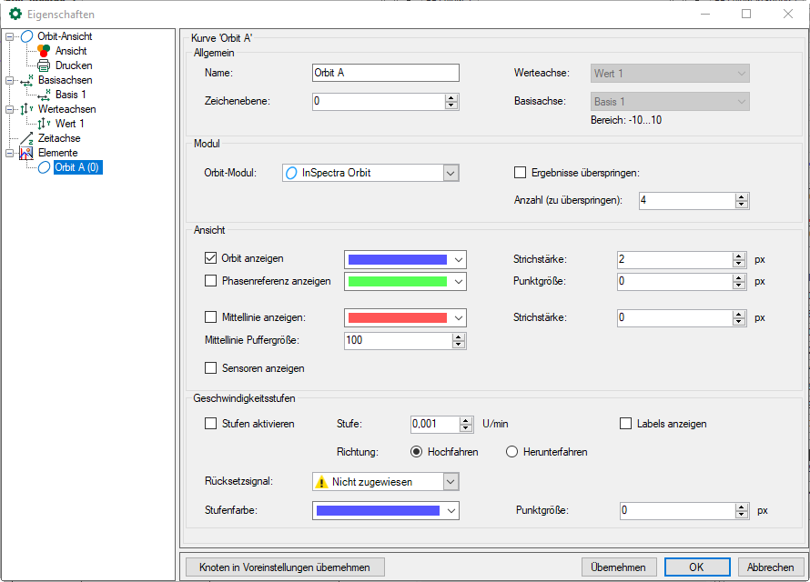Screen dimensions: 810x582
Task: Click the Orbit A (0) circle icon
Action: coord(45,167)
